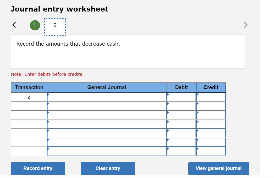The image size is (274, 178).
Task: Click transaction number 2 cell
Action: click(x=29, y=97)
